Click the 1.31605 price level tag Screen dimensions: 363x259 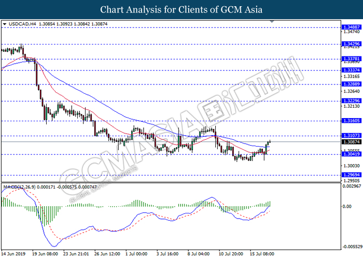tap(351, 120)
